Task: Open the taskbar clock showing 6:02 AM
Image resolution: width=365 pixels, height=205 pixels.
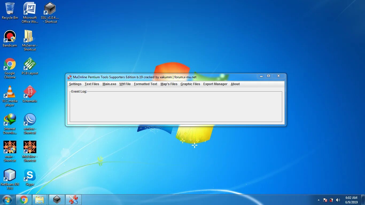Action: pos(351,200)
